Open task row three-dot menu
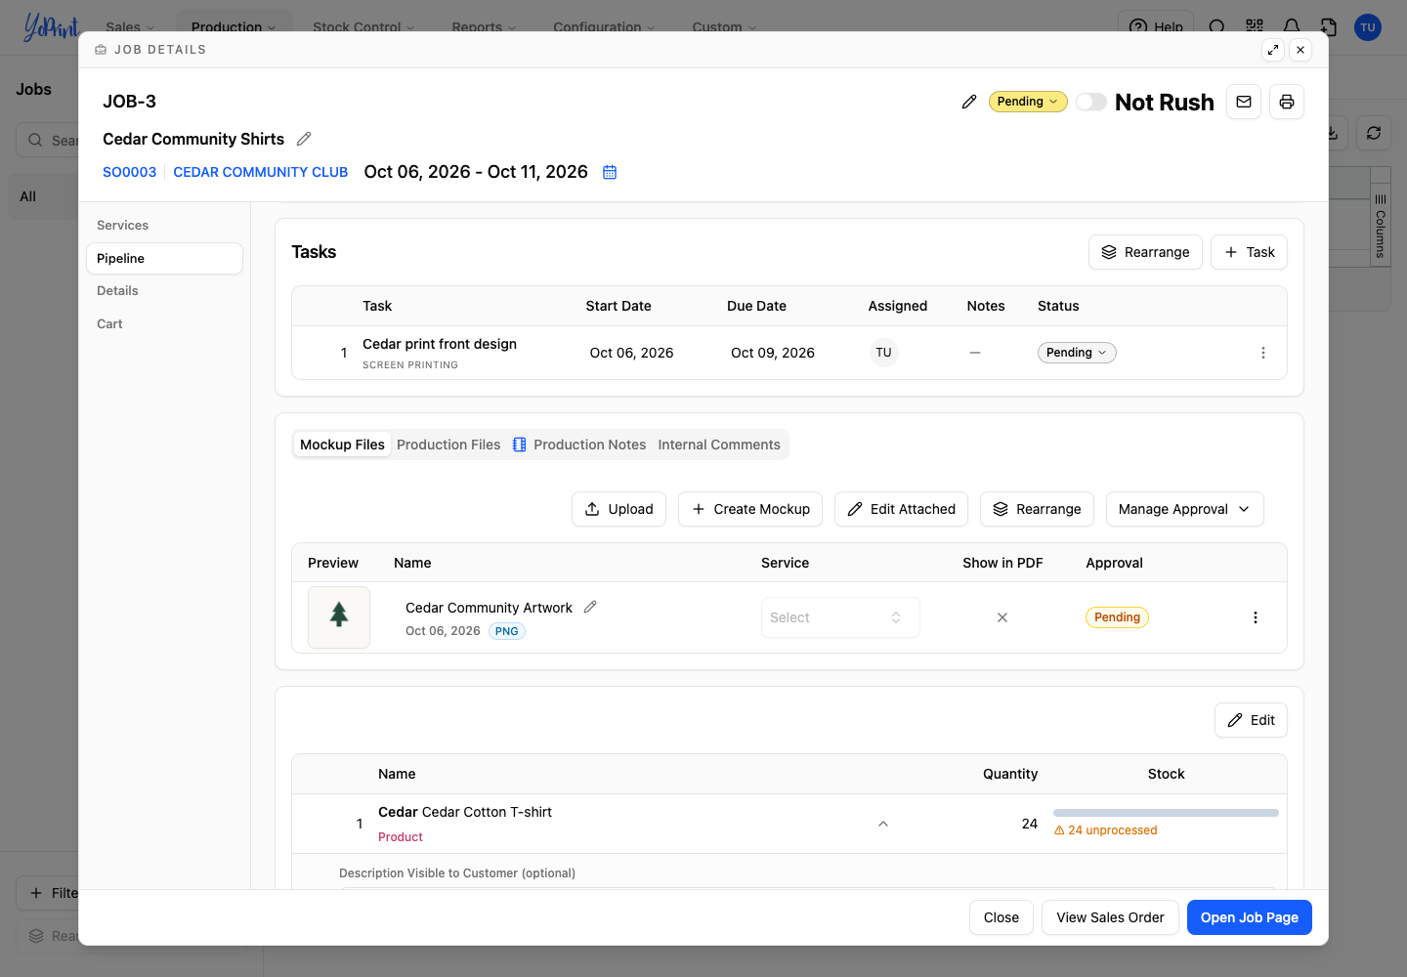The height and width of the screenshot is (977, 1407). [x=1263, y=353]
